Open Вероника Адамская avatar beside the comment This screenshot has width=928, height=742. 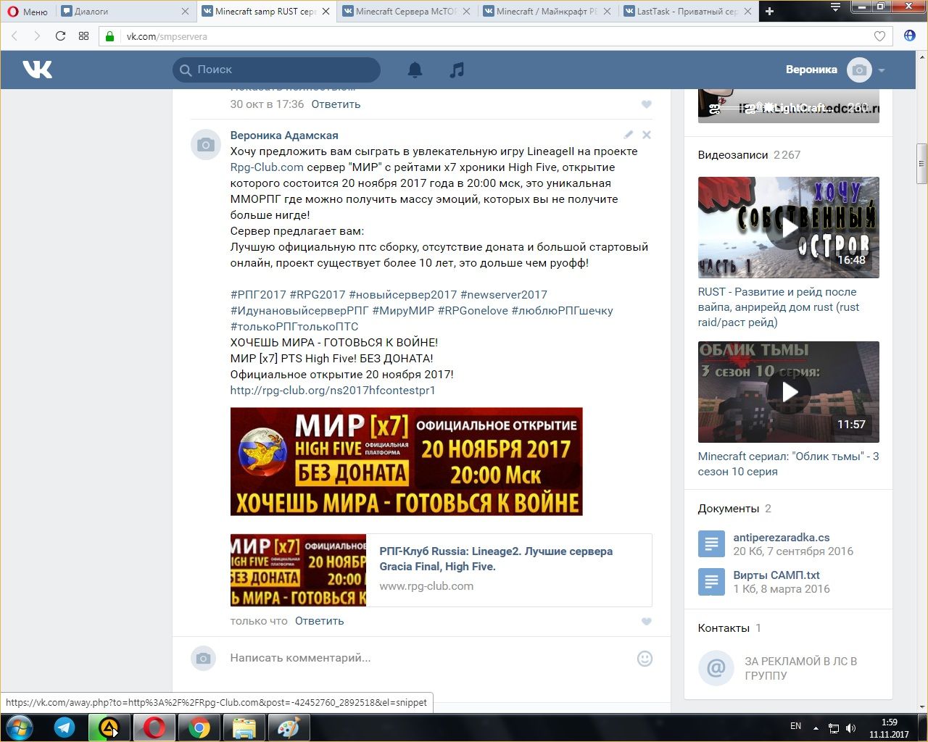tap(205, 145)
